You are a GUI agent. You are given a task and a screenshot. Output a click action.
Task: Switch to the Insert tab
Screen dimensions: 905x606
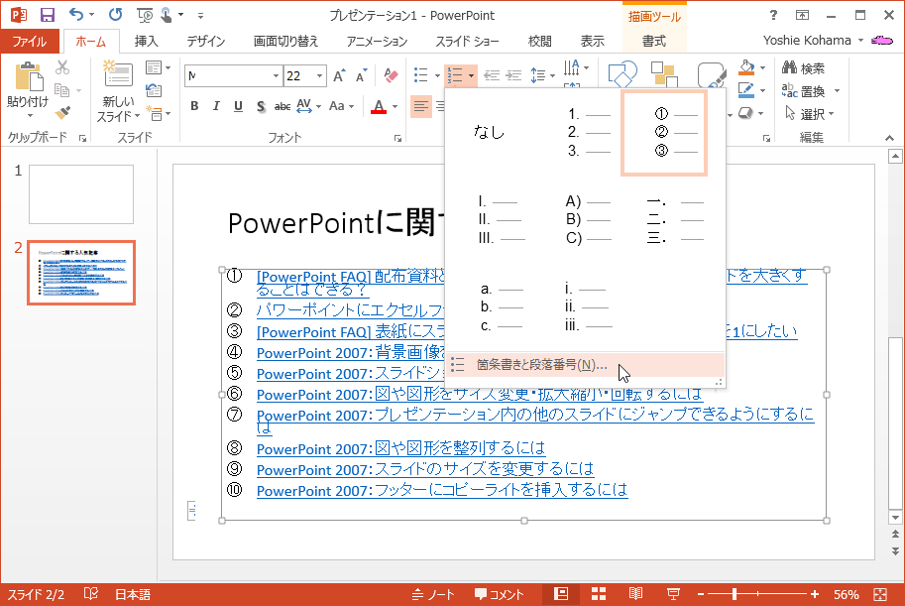coord(146,41)
